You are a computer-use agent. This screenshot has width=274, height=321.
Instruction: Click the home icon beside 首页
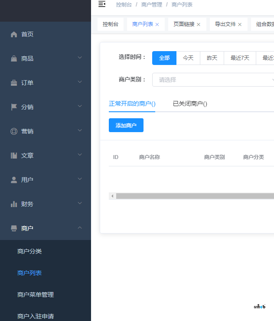pyautogui.click(x=14, y=34)
